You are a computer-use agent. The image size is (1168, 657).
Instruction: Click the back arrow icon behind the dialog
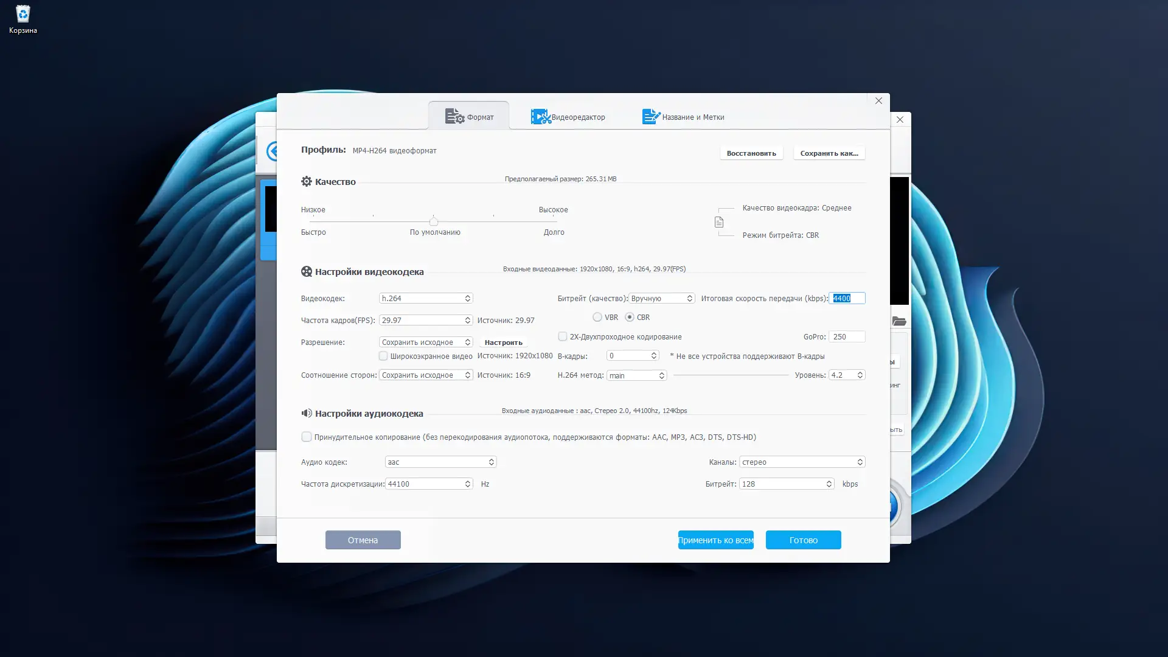point(272,151)
